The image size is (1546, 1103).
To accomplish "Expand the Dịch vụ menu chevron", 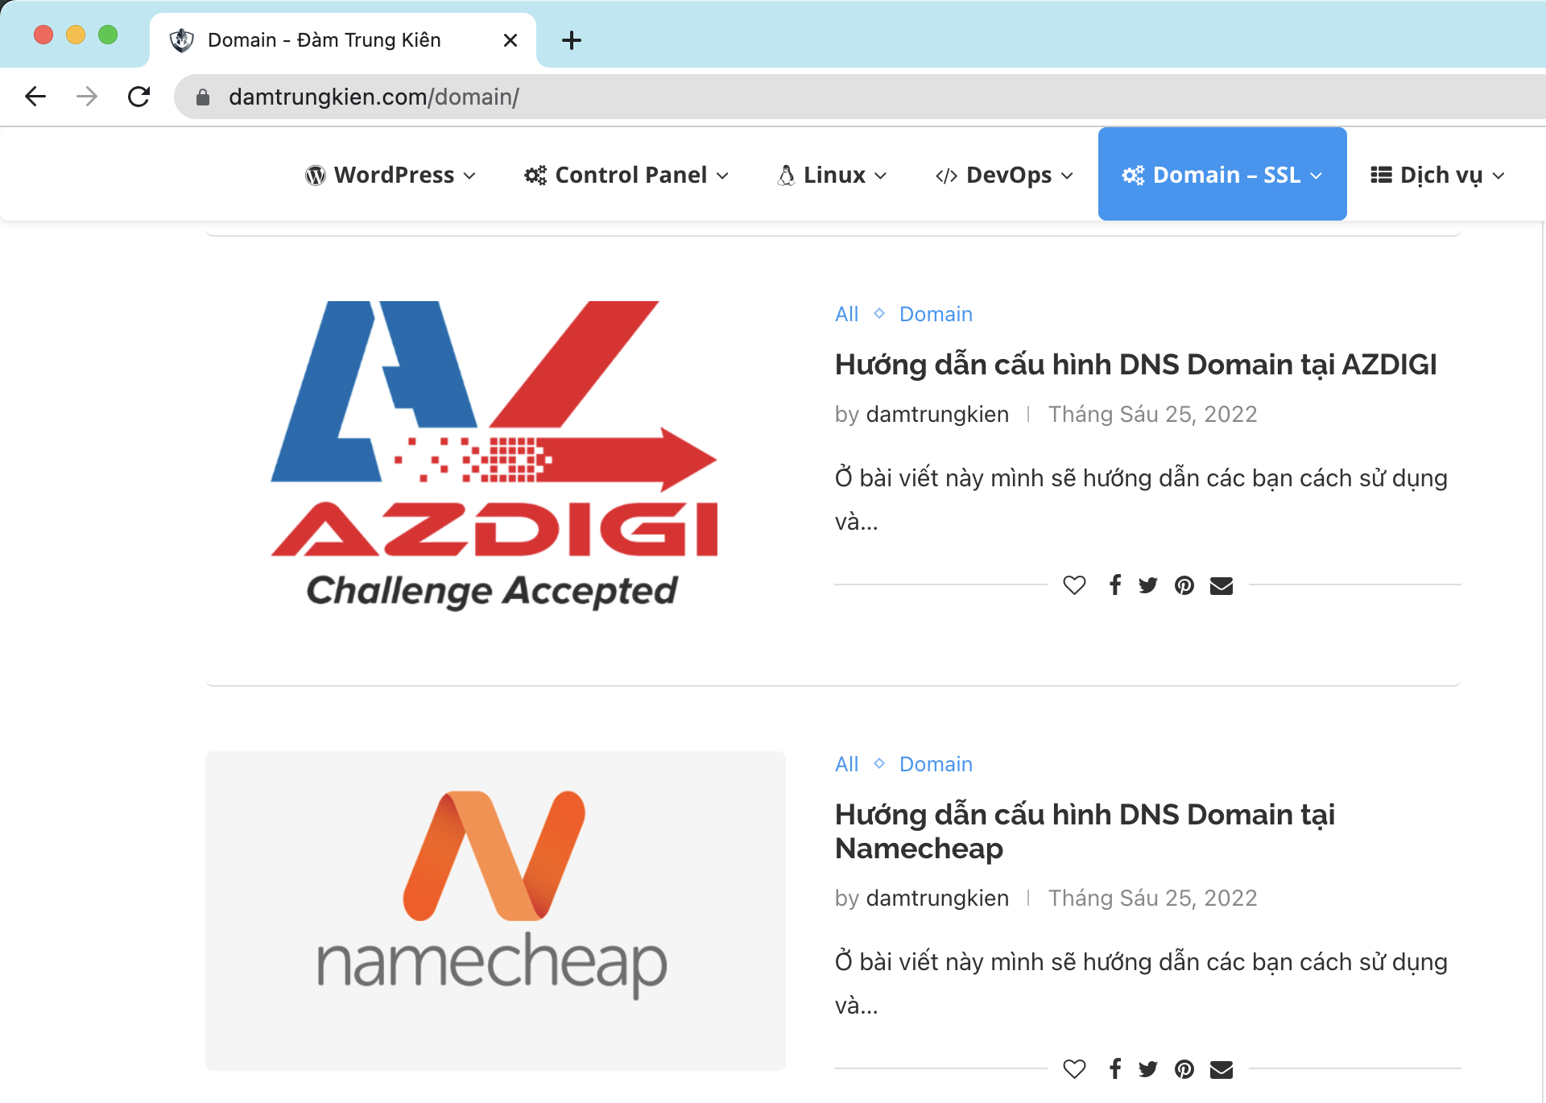I will (x=1498, y=176).
